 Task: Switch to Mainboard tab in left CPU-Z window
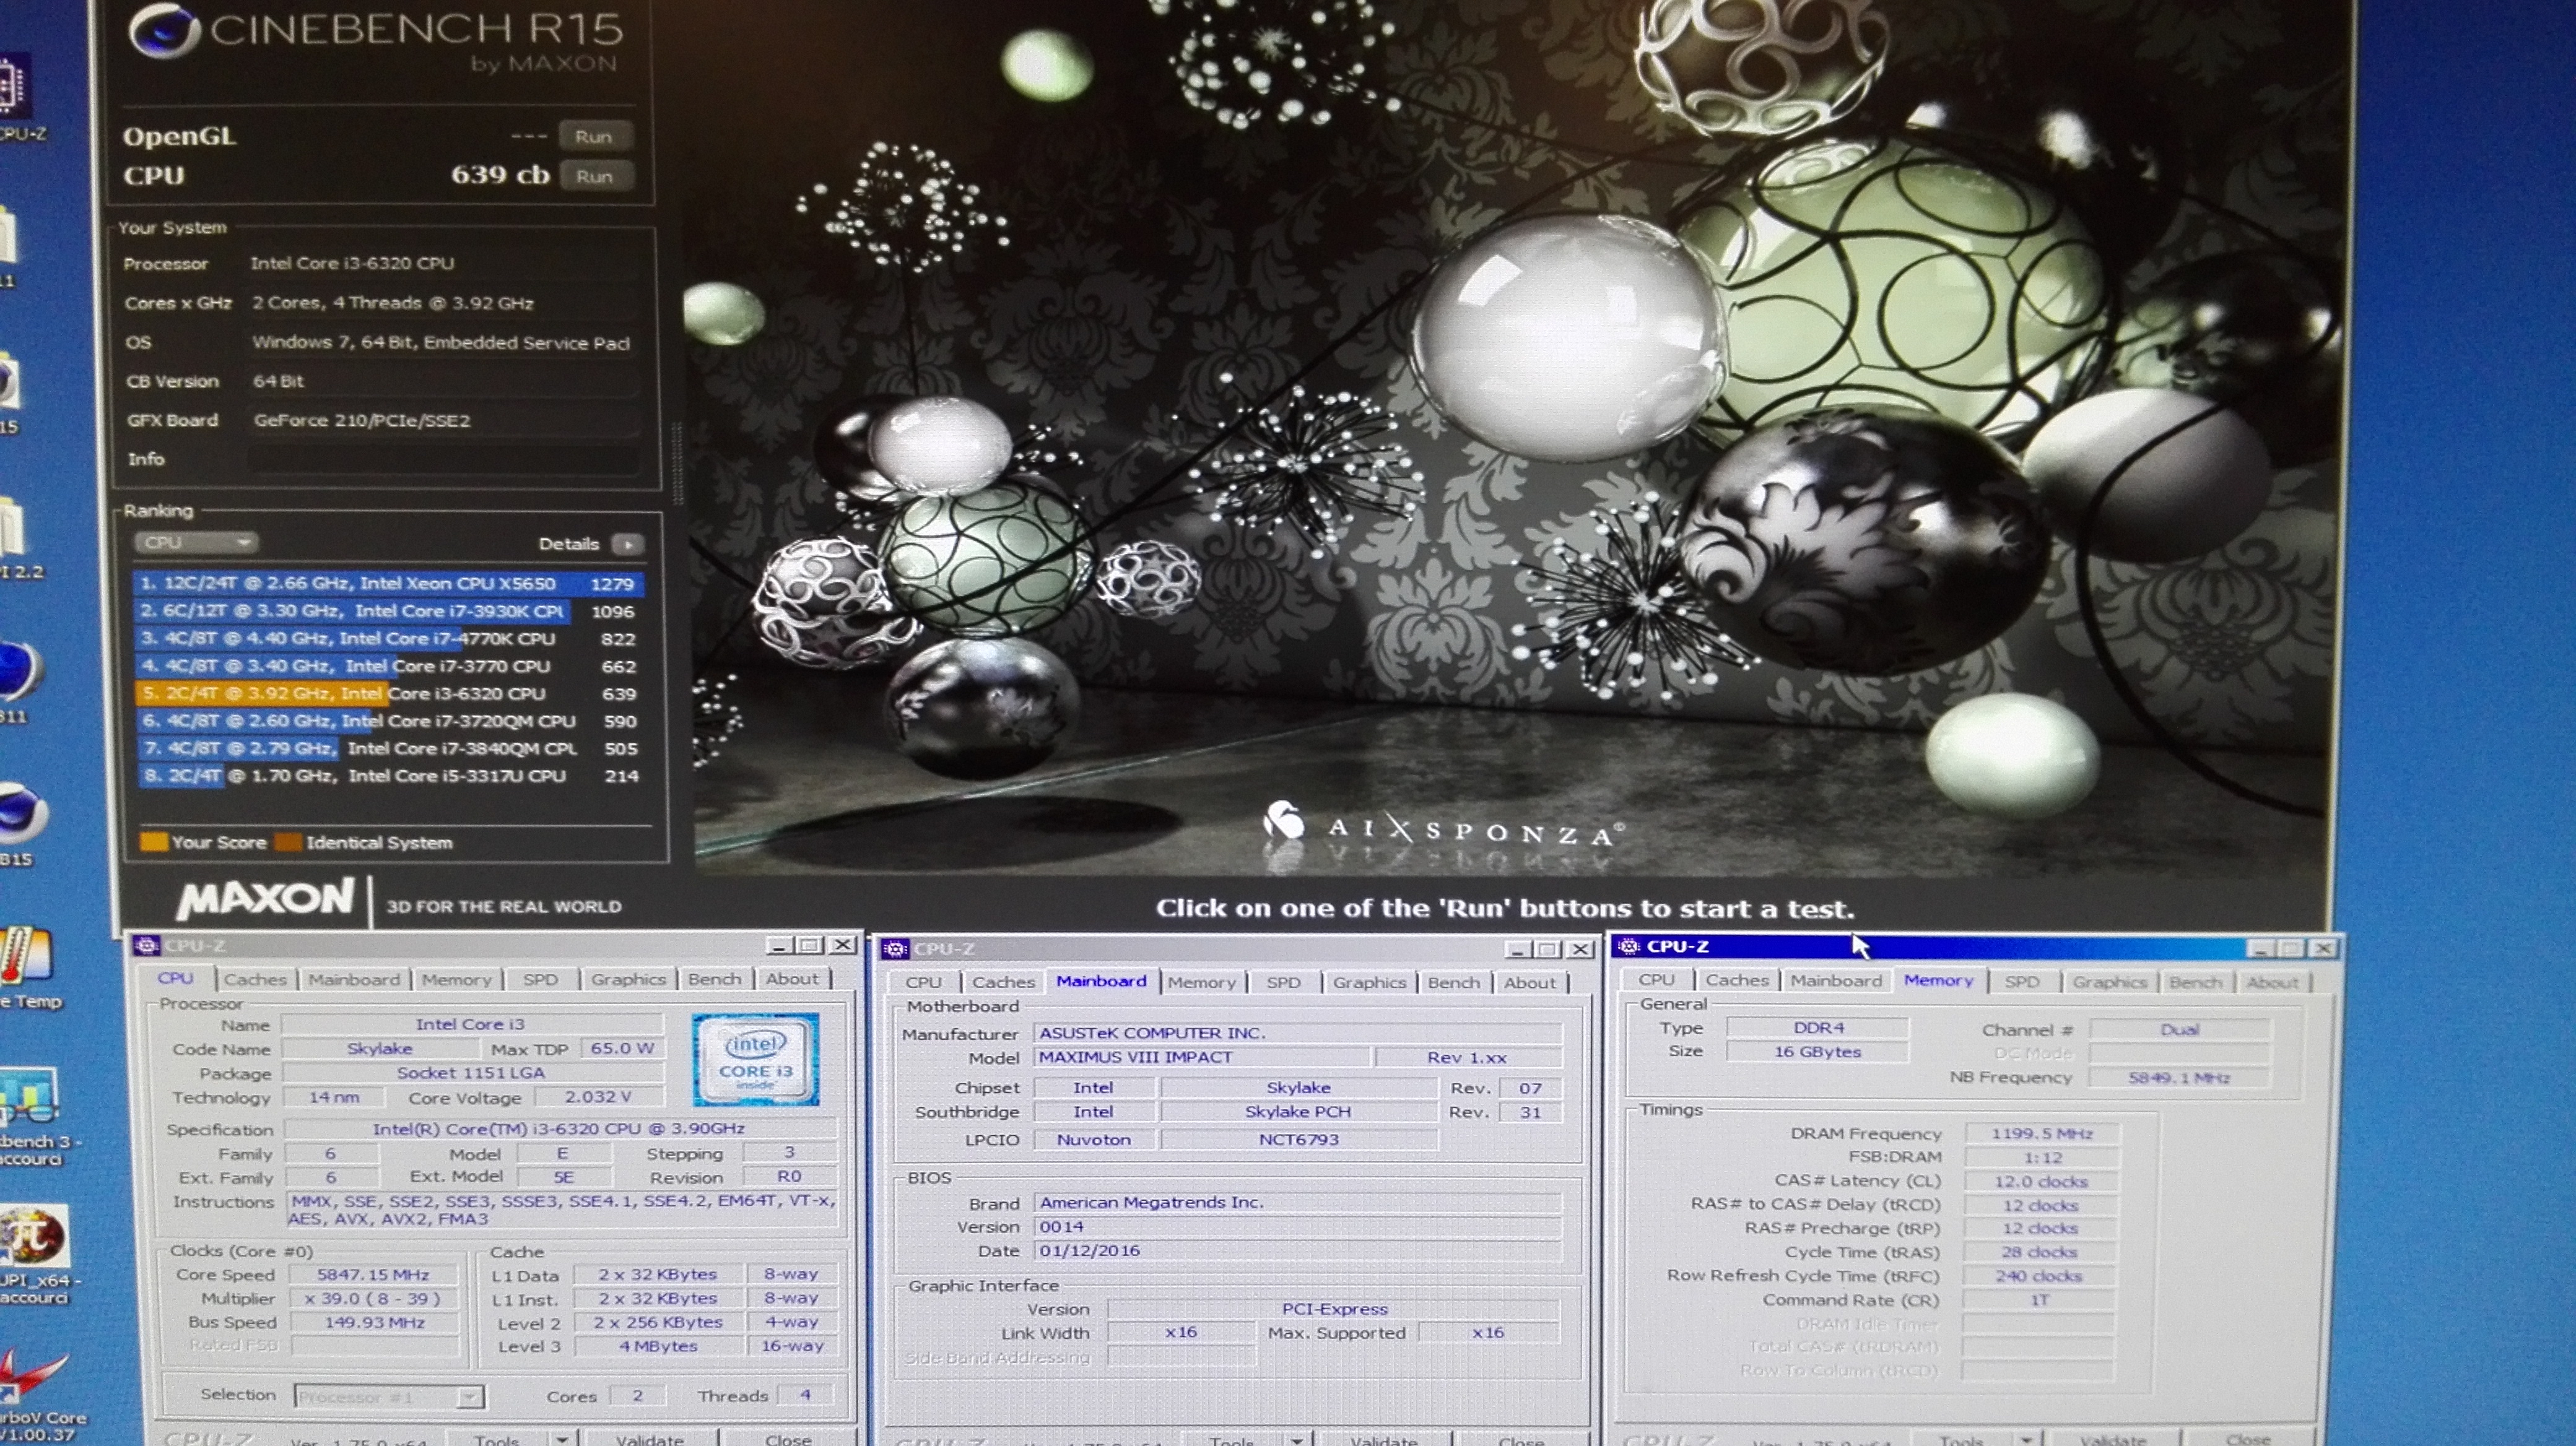click(x=353, y=979)
